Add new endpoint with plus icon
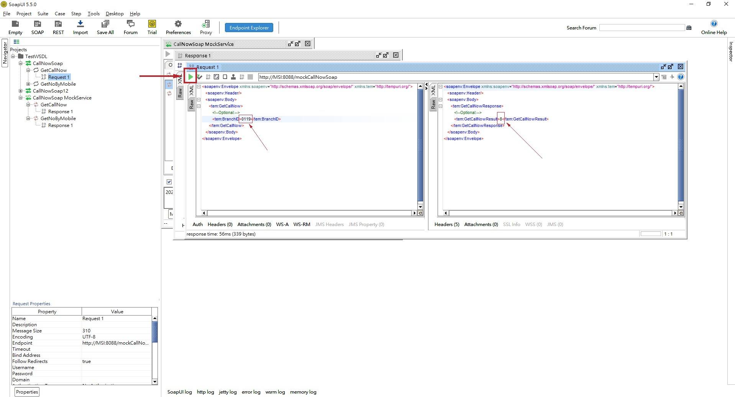 coord(672,77)
